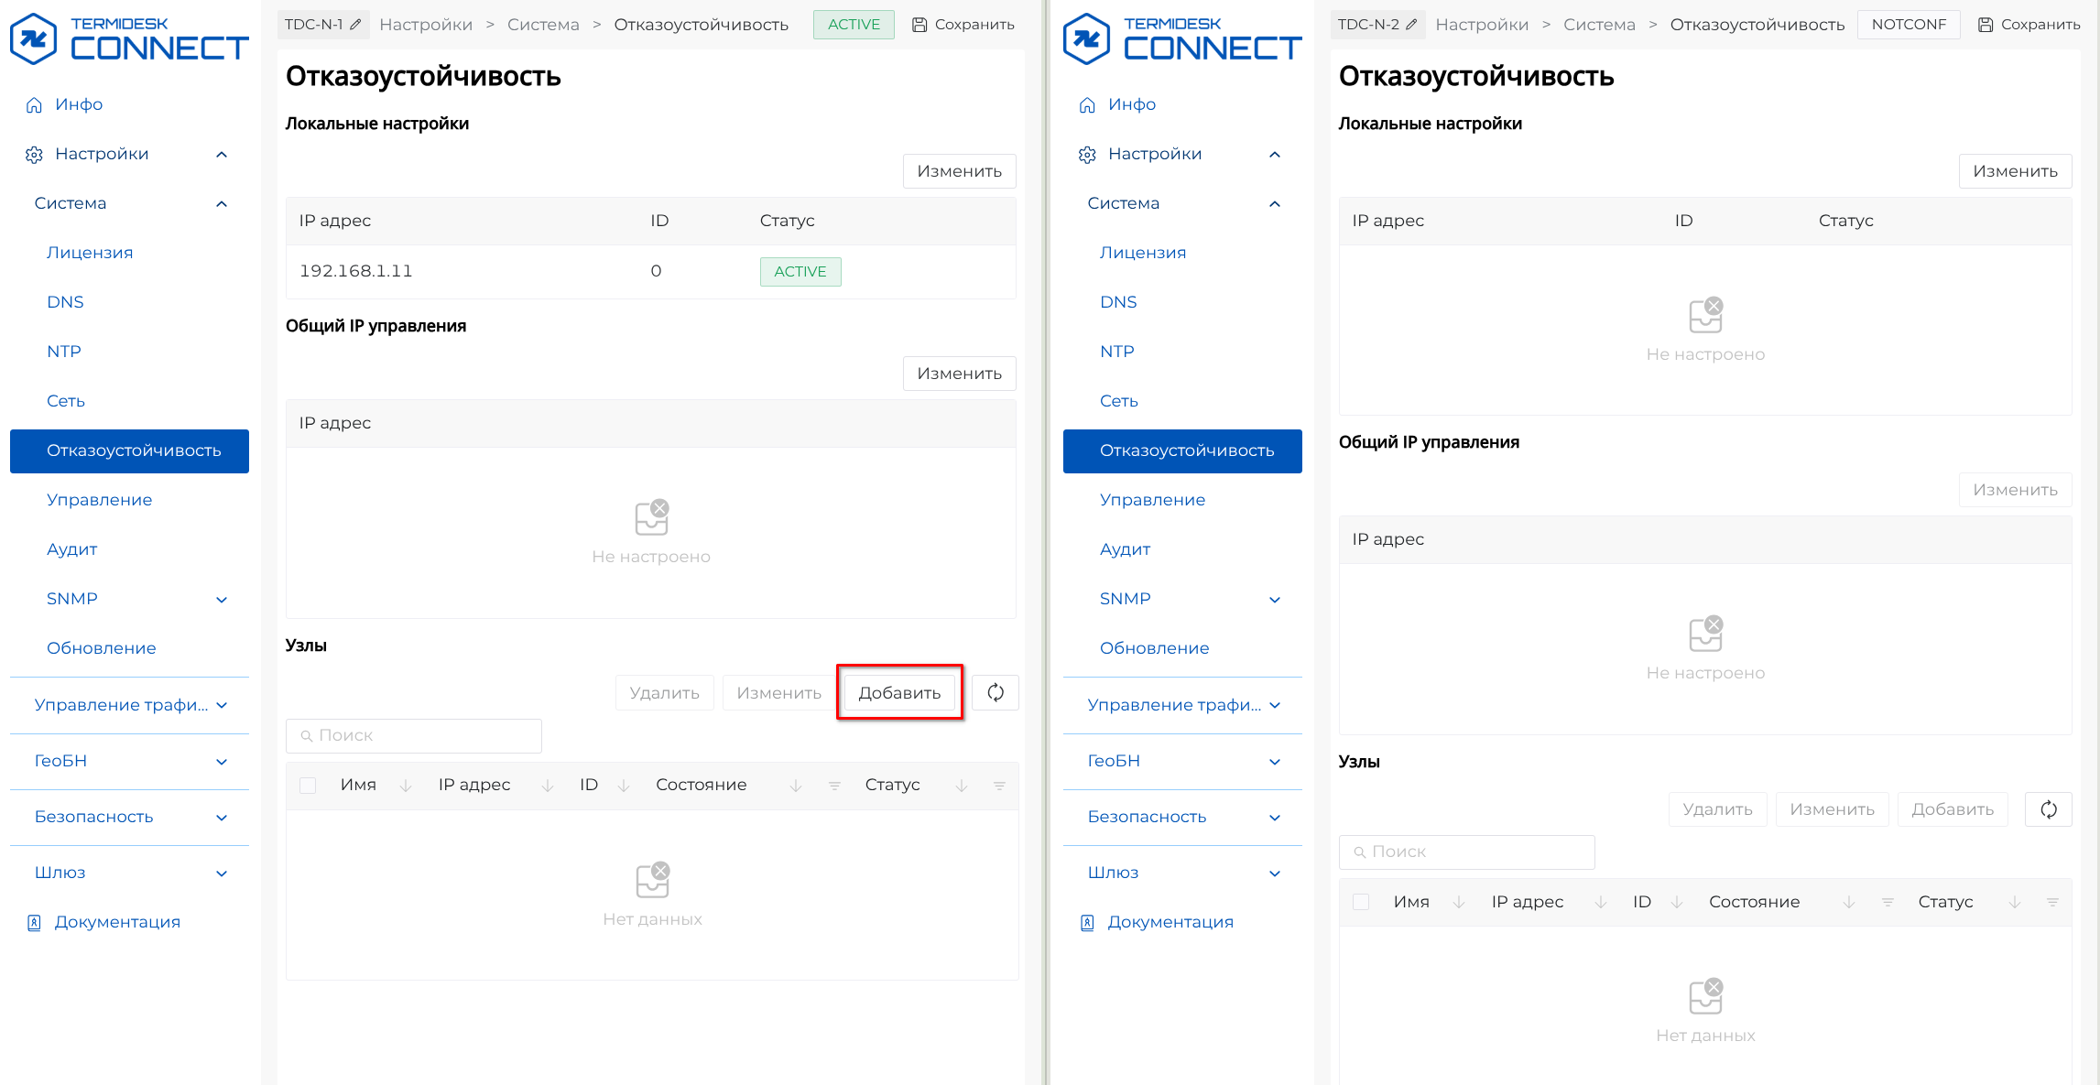Open filter icon on right Статус column

[x=2052, y=902]
